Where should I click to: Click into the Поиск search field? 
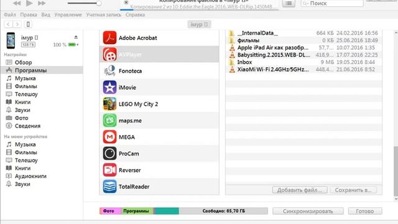(331, 3)
